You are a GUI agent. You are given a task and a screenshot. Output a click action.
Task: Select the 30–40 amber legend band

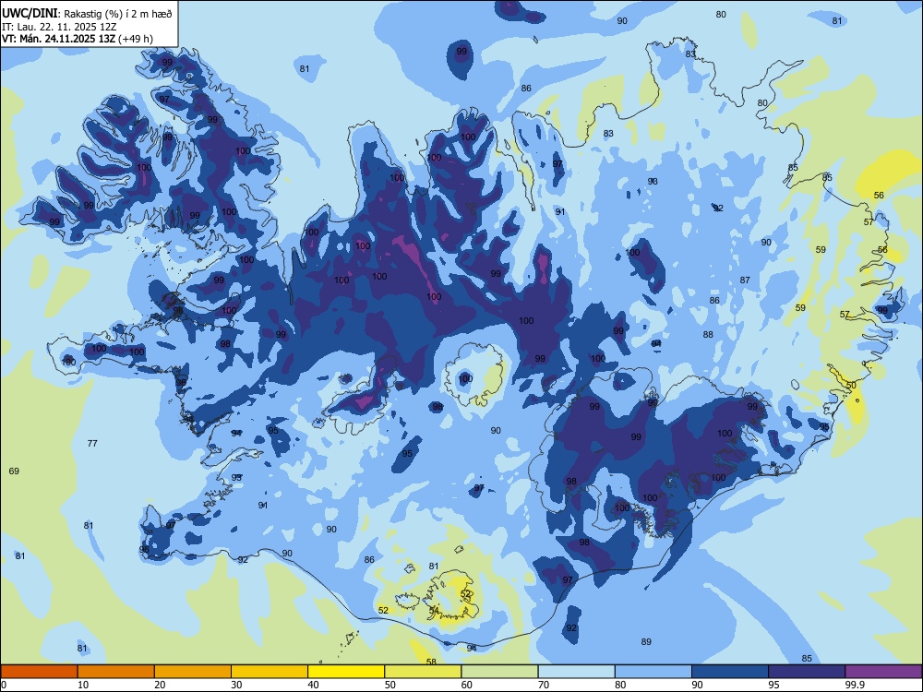point(270,672)
